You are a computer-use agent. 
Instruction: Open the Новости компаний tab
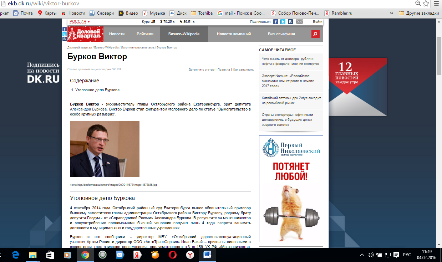[x=234, y=34]
